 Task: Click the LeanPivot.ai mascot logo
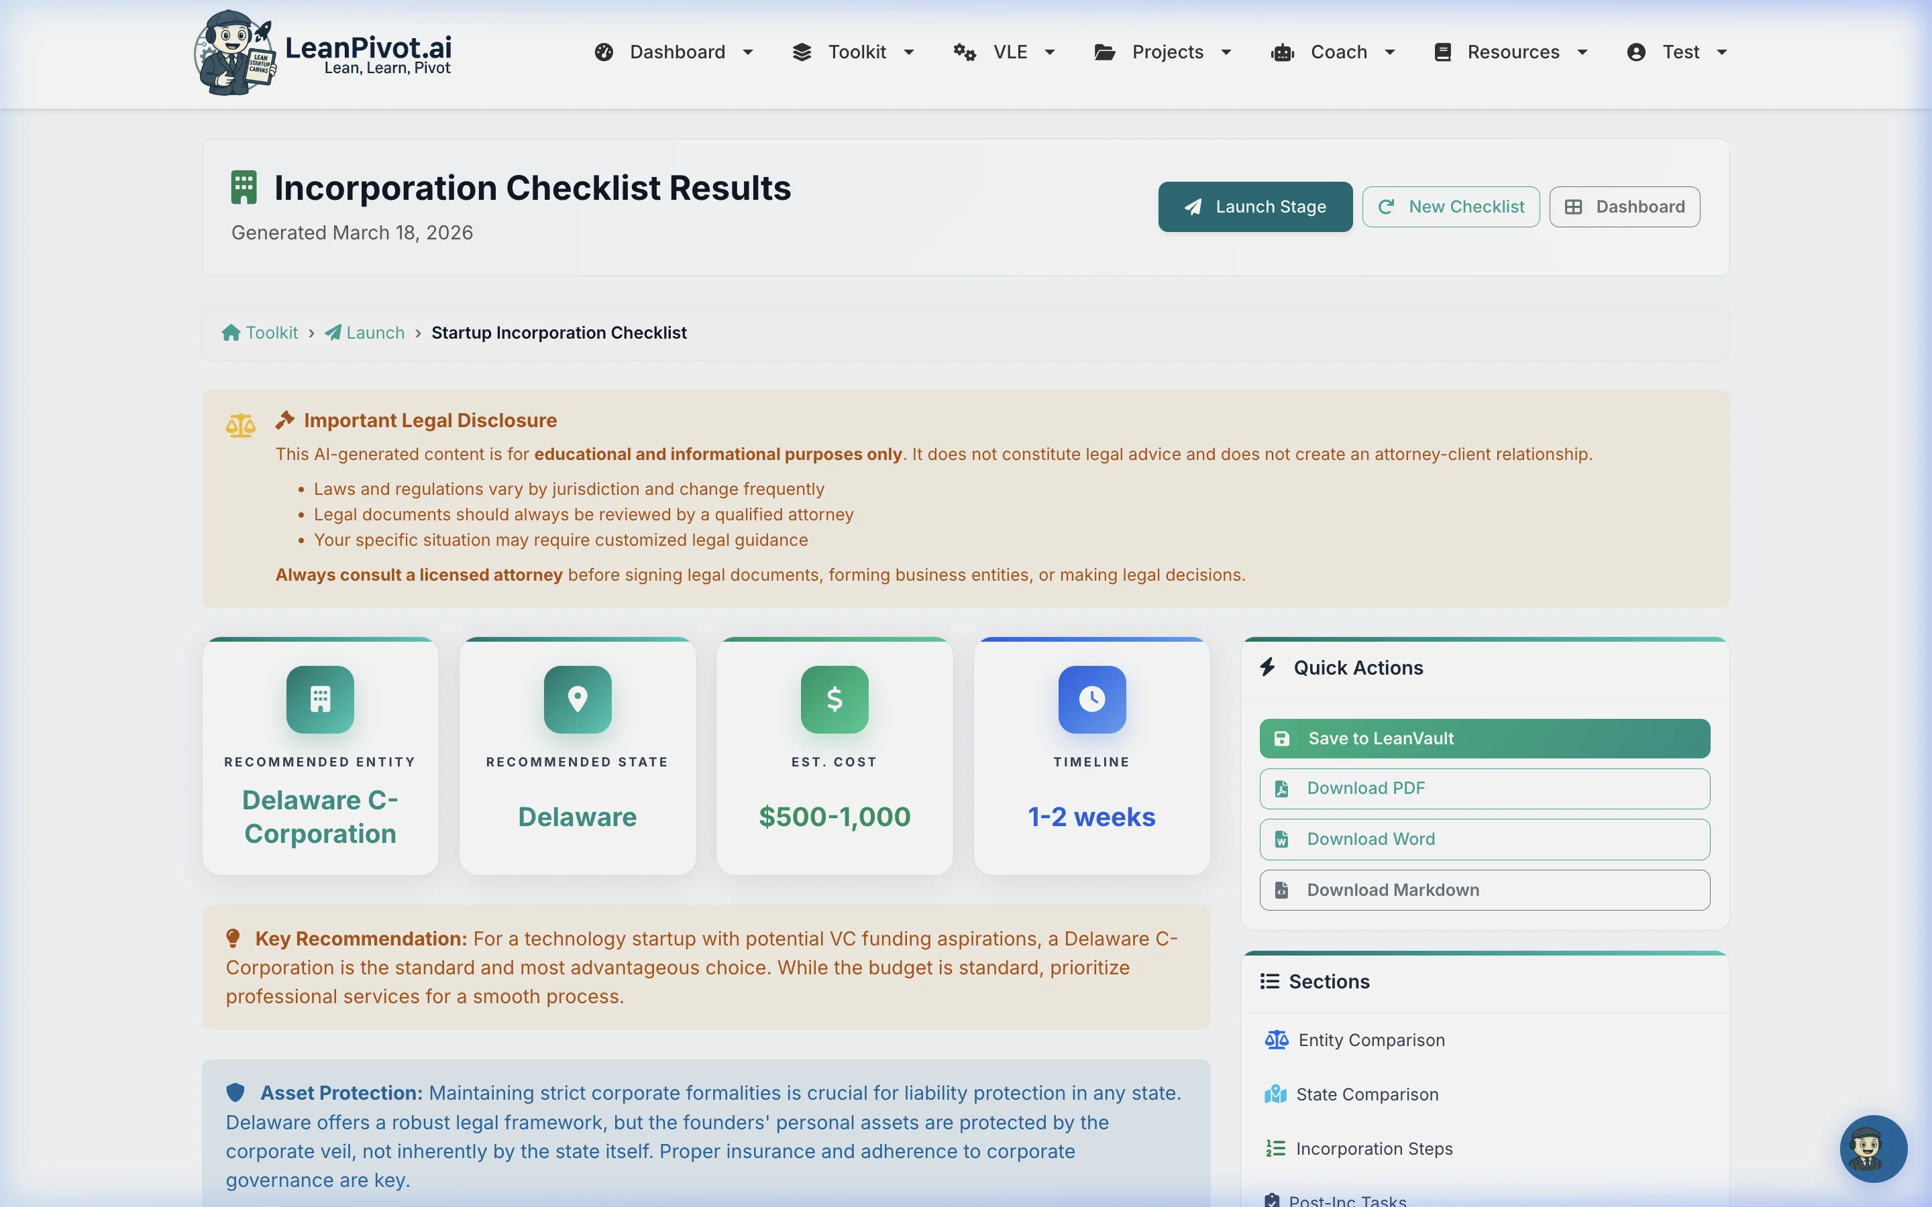coord(234,53)
